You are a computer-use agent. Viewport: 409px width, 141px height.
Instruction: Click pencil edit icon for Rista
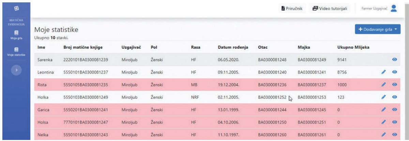pos(384,85)
